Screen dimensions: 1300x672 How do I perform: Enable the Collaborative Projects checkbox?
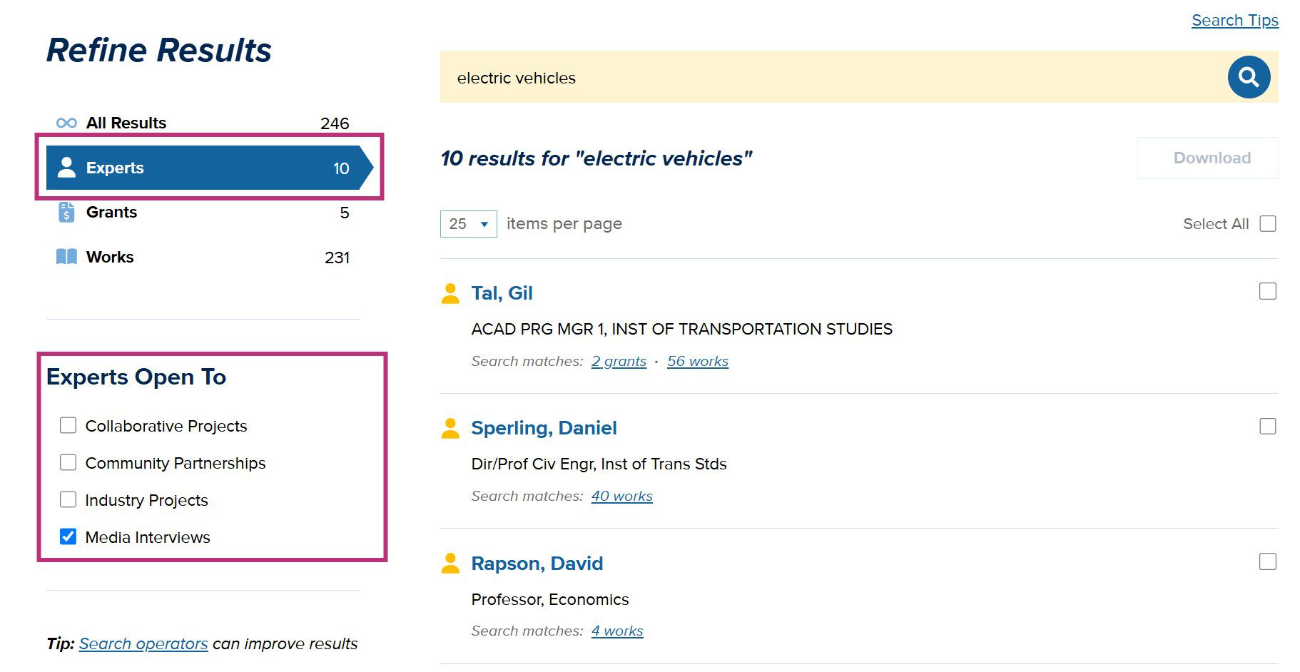click(68, 426)
